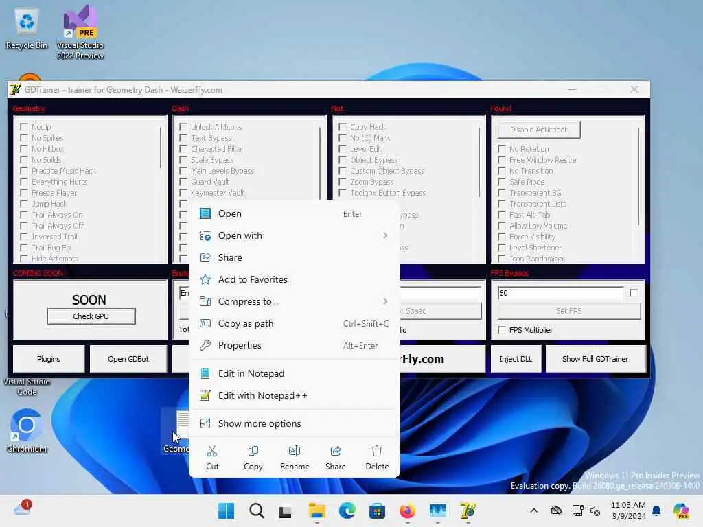Open Task View from the taskbar
The width and height of the screenshot is (703, 527).
point(285,512)
